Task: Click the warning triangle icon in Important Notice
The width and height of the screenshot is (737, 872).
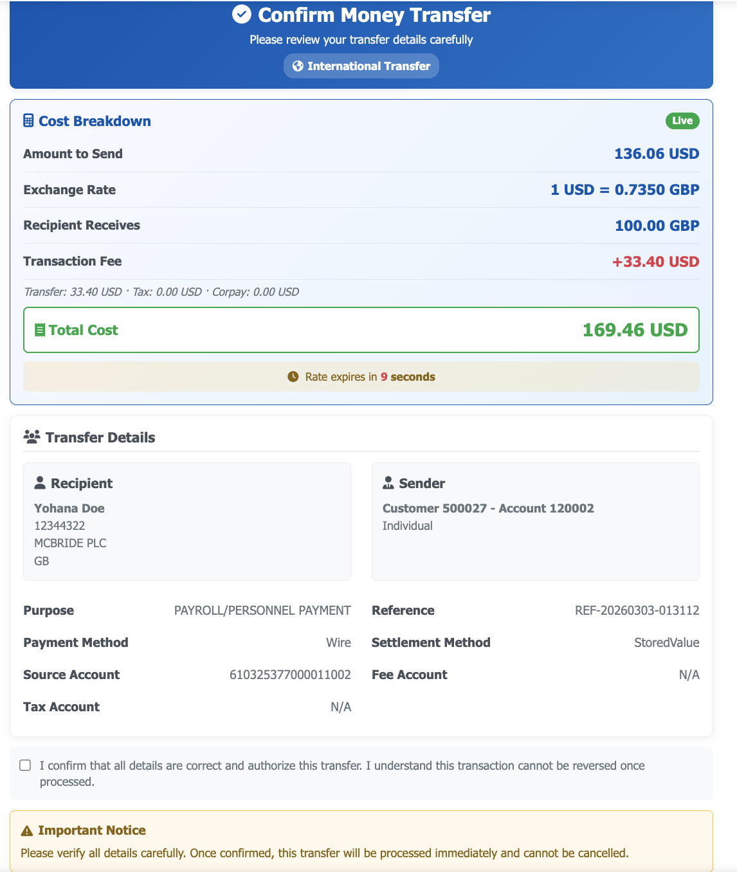Action: pyautogui.click(x=27, y=831)
